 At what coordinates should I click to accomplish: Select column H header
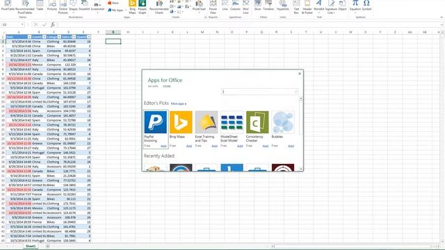pyautogui.click(x=128, y=32)
